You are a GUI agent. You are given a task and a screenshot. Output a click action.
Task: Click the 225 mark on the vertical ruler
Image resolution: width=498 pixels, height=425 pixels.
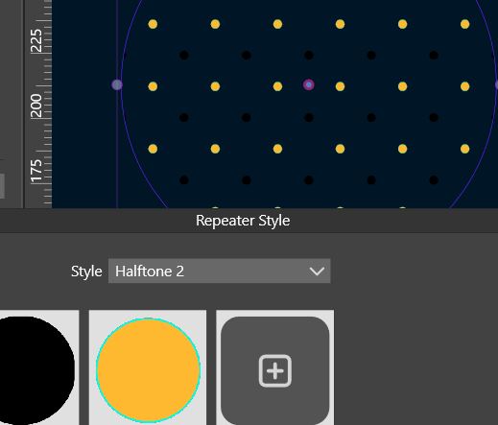(x=36, y=40)
